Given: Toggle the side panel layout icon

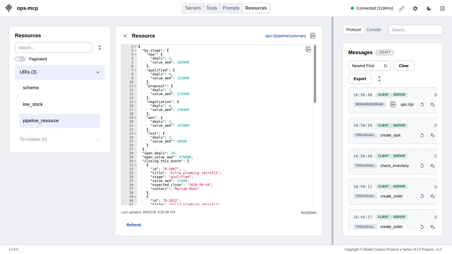Looking at the screenshot, I should [x=442, y=8].
